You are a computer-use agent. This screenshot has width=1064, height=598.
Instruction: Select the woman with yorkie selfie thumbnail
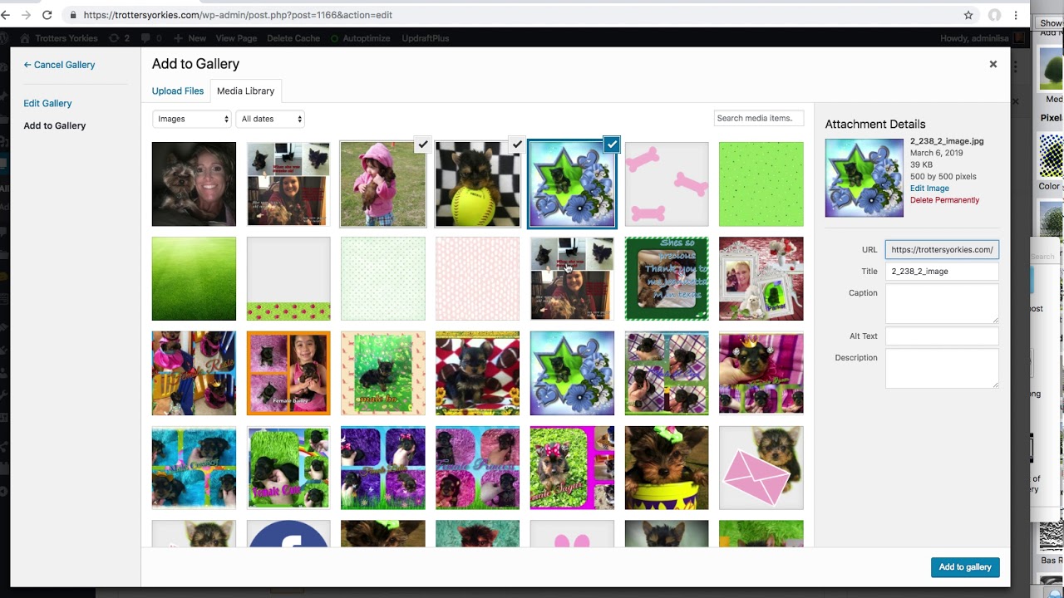click(194, 184)
